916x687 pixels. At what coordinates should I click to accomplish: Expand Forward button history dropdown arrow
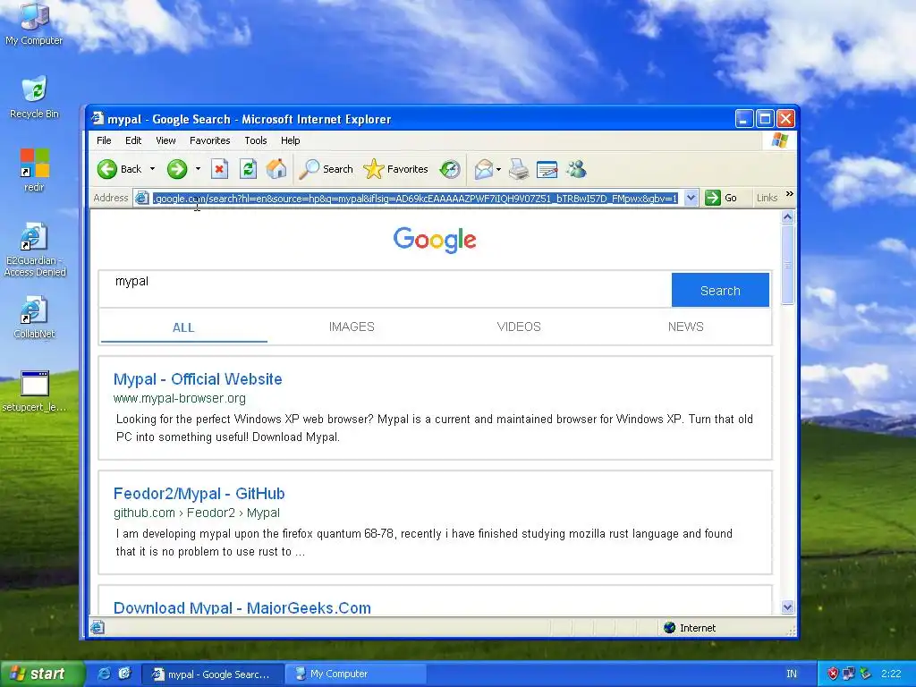tap(198, 169)
